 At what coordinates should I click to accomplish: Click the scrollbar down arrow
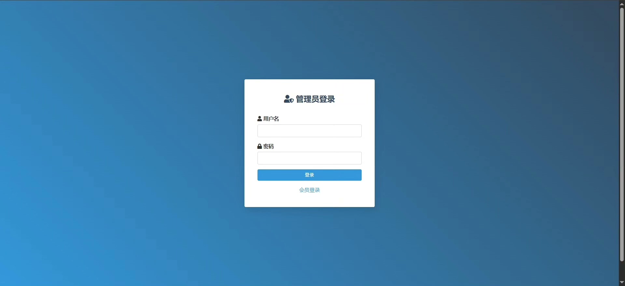pos(622,282)
